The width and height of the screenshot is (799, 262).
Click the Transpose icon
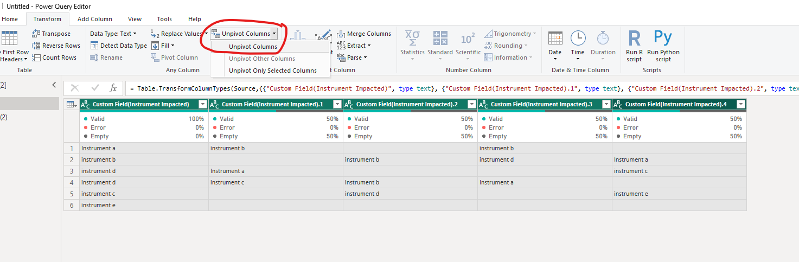[36, 34]
